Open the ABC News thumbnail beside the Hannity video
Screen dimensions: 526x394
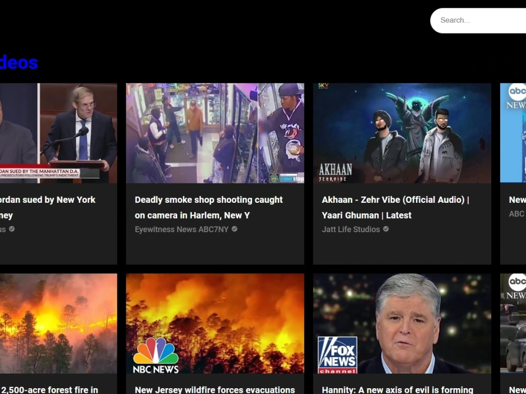[513, 323]
